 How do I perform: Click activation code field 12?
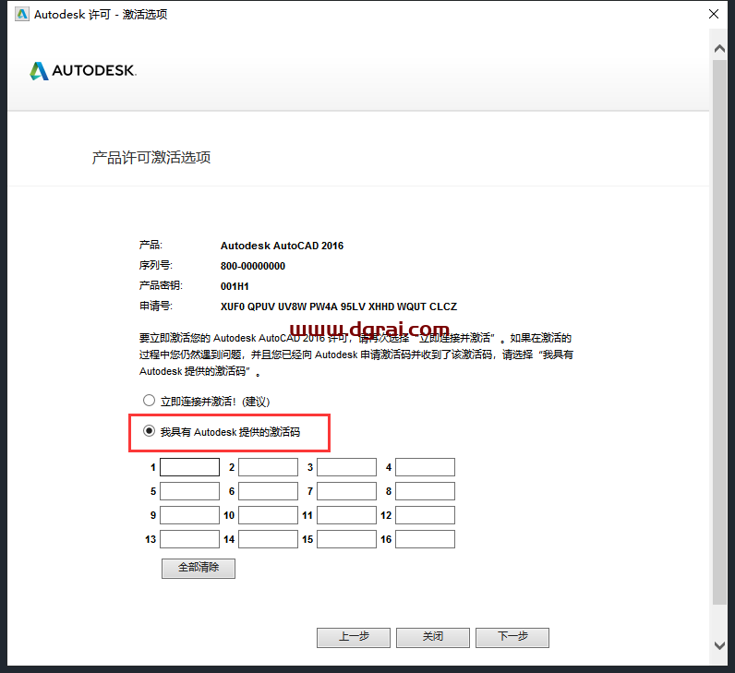425,515
